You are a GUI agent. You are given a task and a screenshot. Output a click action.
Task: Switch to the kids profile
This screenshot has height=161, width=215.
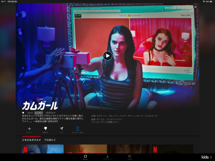(207, 157)
